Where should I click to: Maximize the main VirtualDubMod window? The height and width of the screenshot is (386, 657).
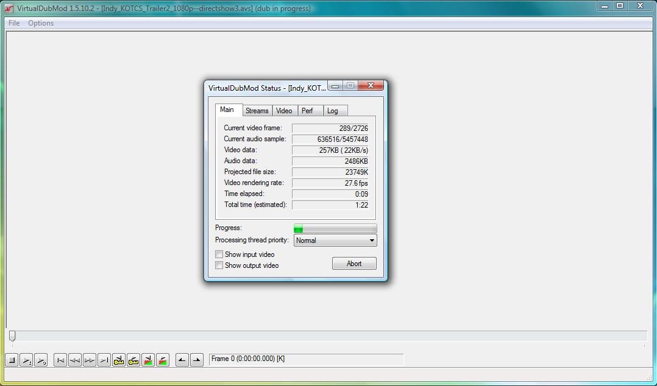pyautogui.click(x=620, y=6)
